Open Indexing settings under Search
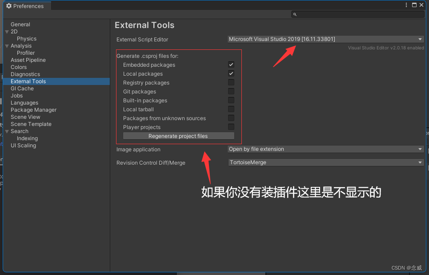 click(28, 138)
